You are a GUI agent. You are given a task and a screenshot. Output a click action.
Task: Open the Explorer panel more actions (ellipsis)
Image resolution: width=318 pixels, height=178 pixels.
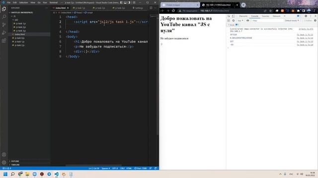[x=46, y=8]
